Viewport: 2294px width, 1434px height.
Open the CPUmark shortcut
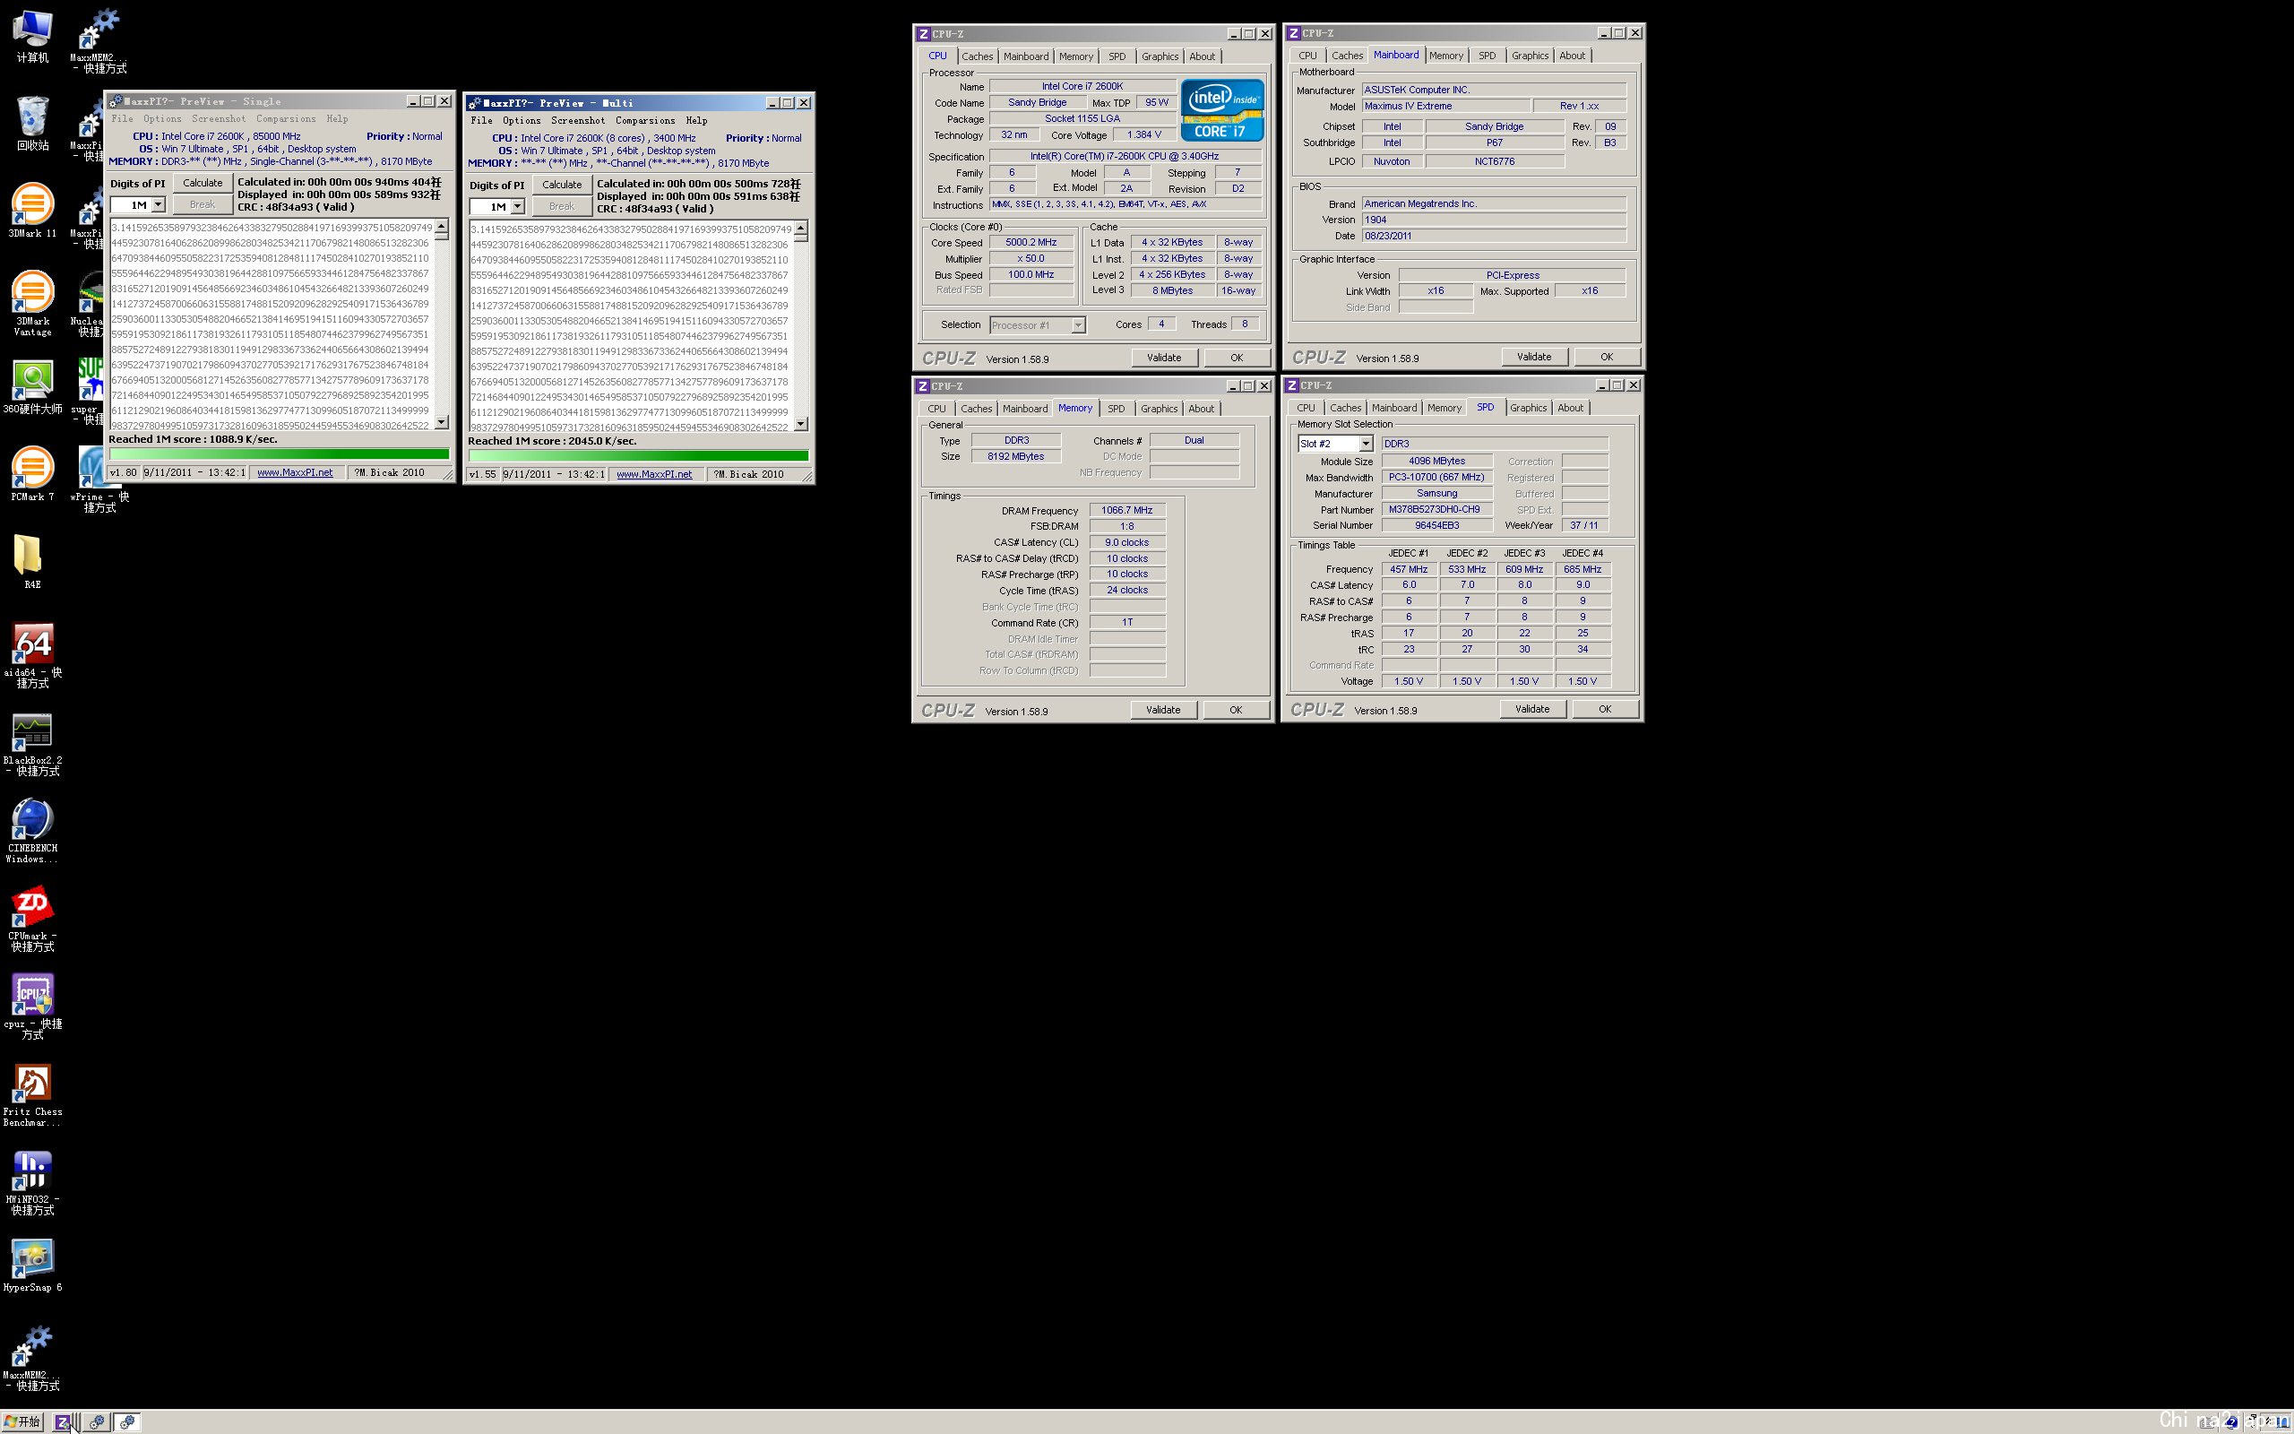pyautogui.click(x=32, y=919)
